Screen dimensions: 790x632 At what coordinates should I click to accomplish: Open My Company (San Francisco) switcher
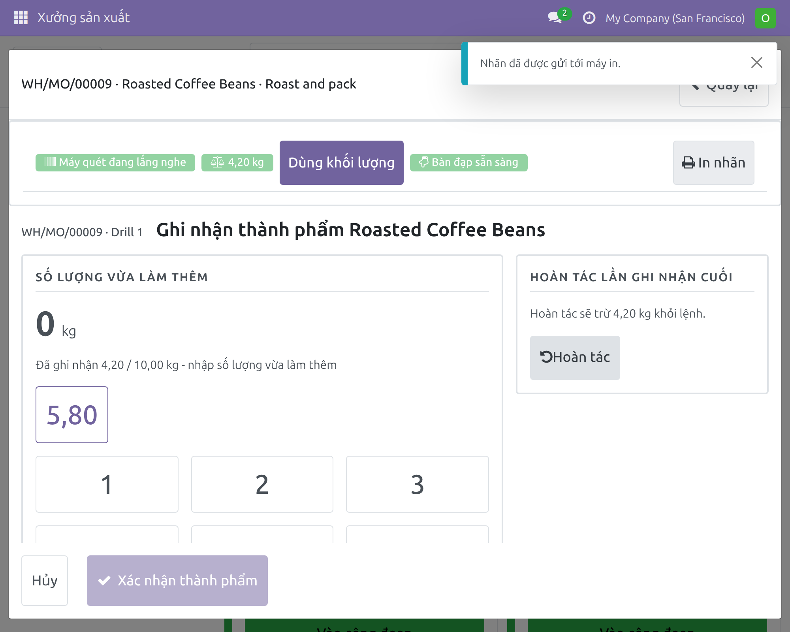pos(675,18)
